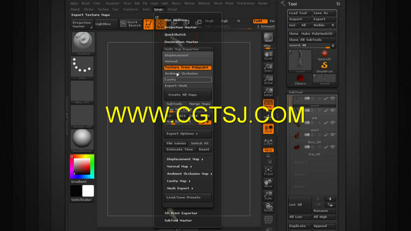
Task: Move the subtool down with arrow icon
Action: [330, 199]
